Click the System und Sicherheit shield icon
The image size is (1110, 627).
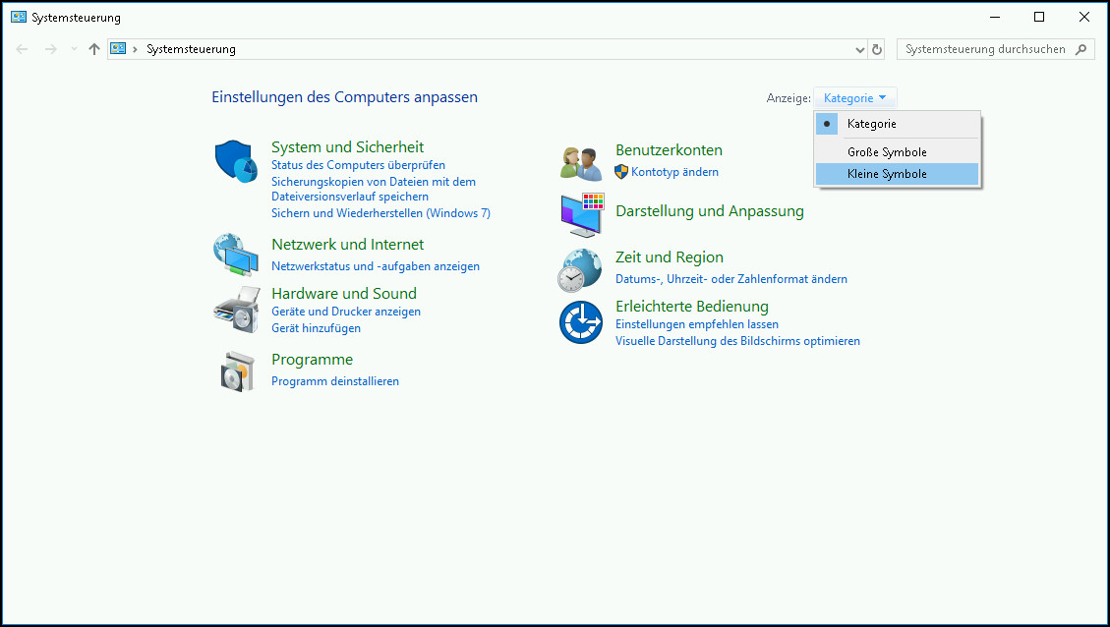pos(235,161)
